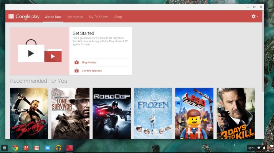Close the Play Movies window
274x153 pixels.
[260, 7]
